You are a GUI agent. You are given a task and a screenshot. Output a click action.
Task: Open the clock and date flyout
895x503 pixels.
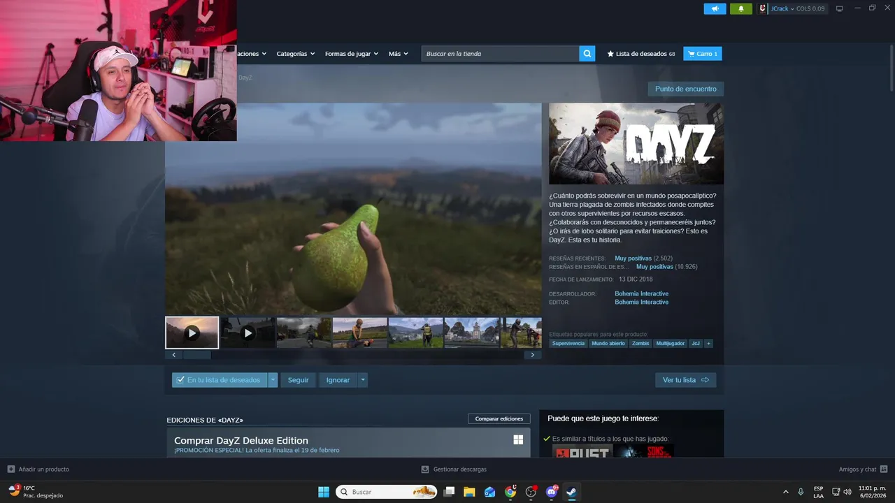(873, 492)
